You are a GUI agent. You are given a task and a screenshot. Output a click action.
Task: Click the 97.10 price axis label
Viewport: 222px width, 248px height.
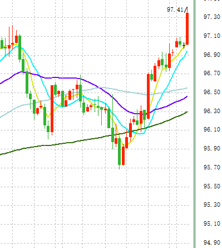(x=212, y=36)
